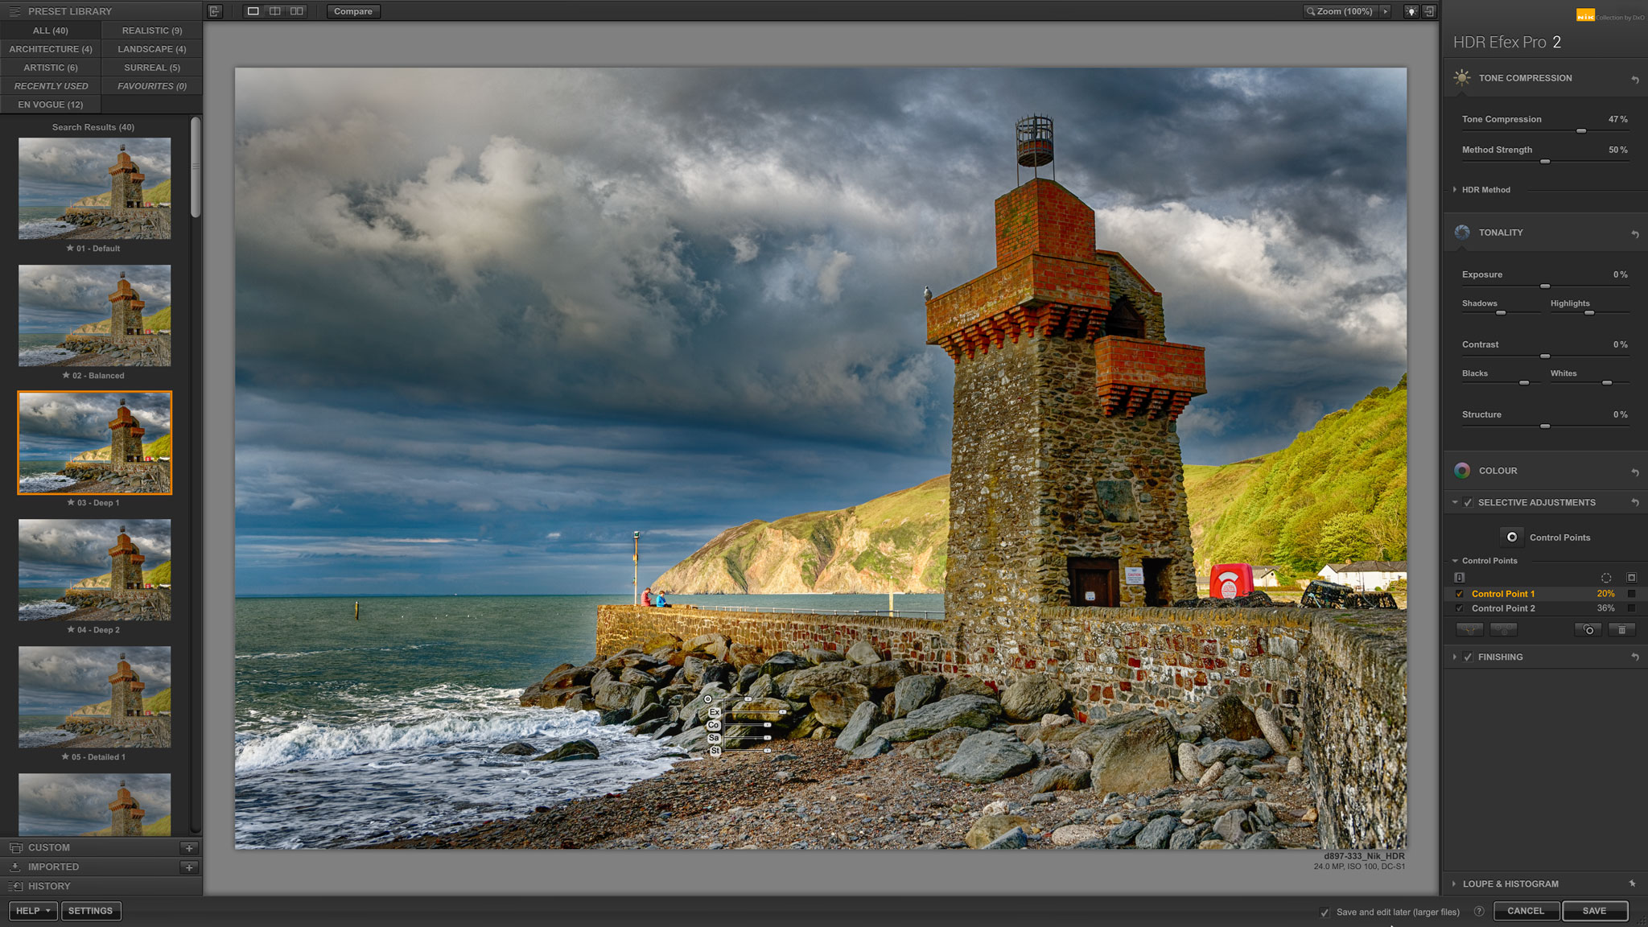Viewport: 1648px width, 927px height.
Task: Adjust the Tone Compression slider handle
Action: (1580, 130)
